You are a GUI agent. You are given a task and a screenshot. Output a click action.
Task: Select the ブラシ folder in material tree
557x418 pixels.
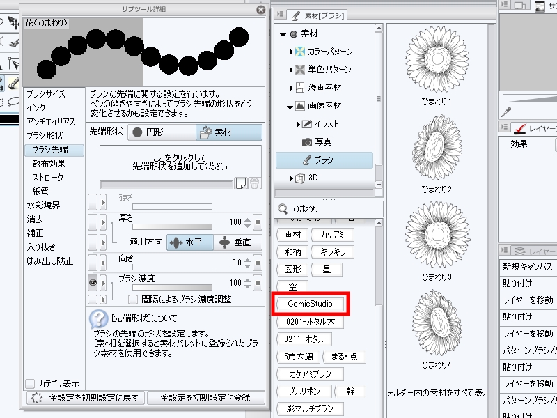coord(324,160)
